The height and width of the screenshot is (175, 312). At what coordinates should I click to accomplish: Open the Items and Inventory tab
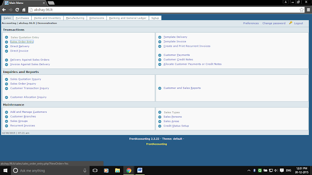point(47,18)
